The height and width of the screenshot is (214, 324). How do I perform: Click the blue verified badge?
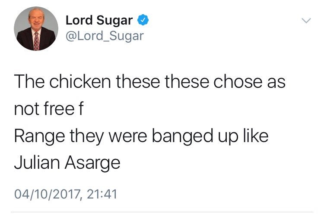pos(144,20)
